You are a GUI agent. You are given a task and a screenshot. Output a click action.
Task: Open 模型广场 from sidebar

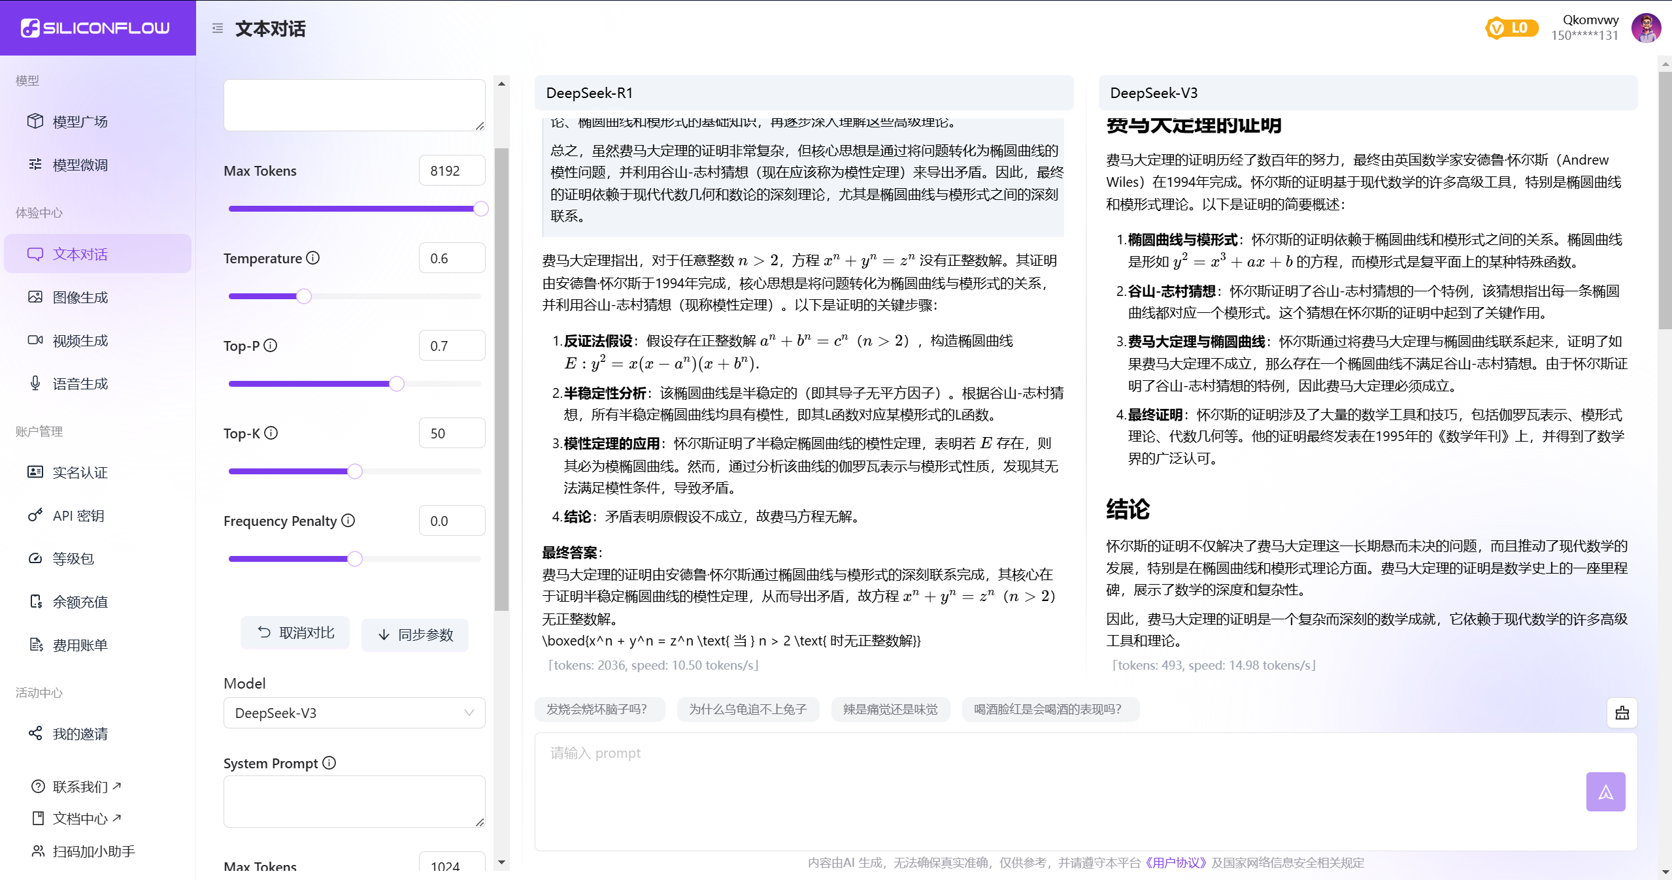[97, 122]
